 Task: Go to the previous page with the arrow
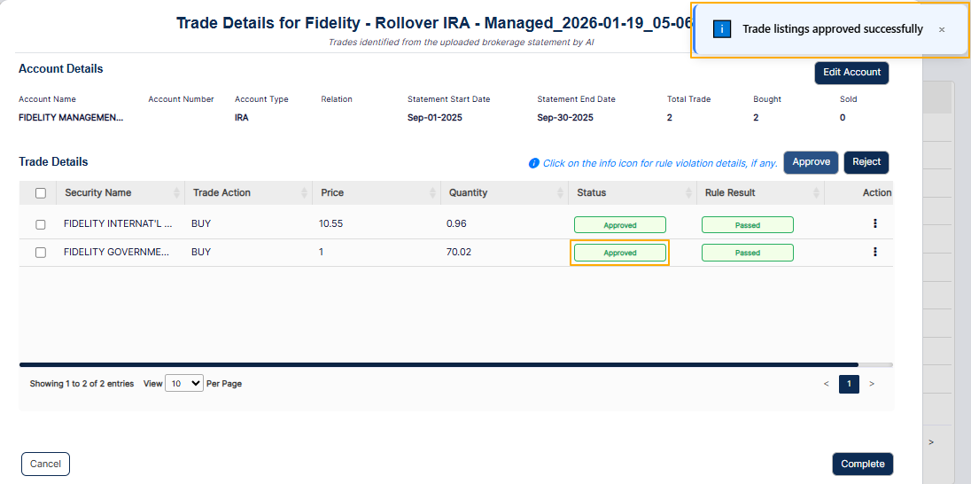[826, 384]
